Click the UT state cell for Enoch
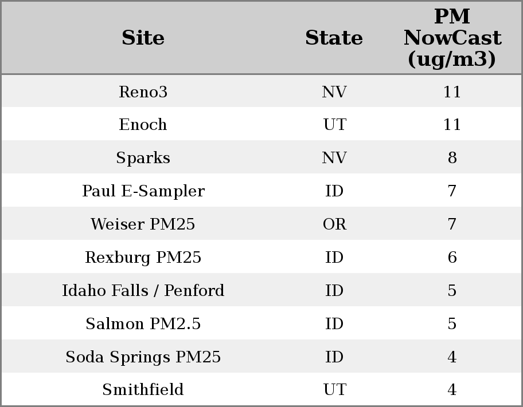Image resolution: width=523 pixels, height=407 pixels. pyautogui.click(x=334, y=125)
